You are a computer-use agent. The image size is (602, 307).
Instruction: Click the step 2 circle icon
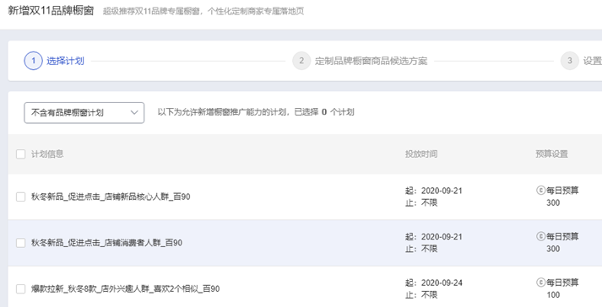click(301, 61)
